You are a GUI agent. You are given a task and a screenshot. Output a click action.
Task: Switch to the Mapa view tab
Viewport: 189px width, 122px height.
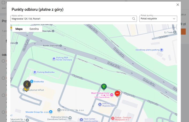(19, 29)
